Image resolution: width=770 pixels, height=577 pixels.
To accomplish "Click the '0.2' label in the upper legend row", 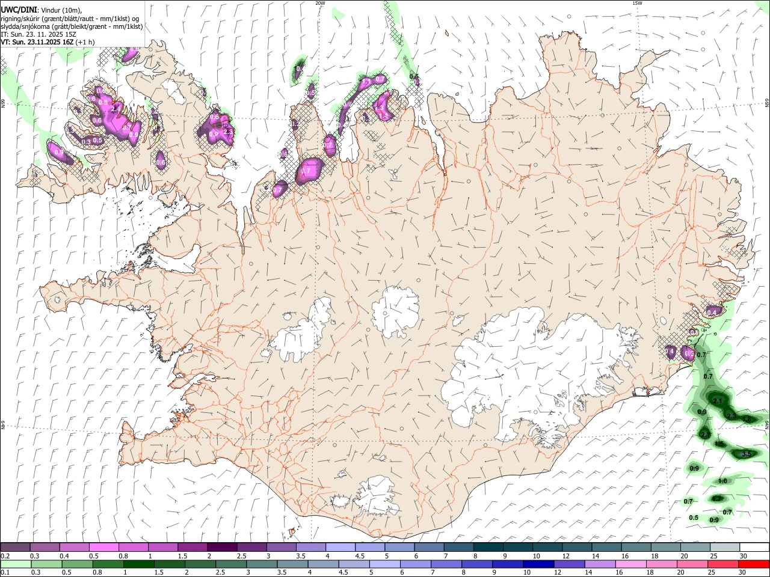I will point(5,556).
